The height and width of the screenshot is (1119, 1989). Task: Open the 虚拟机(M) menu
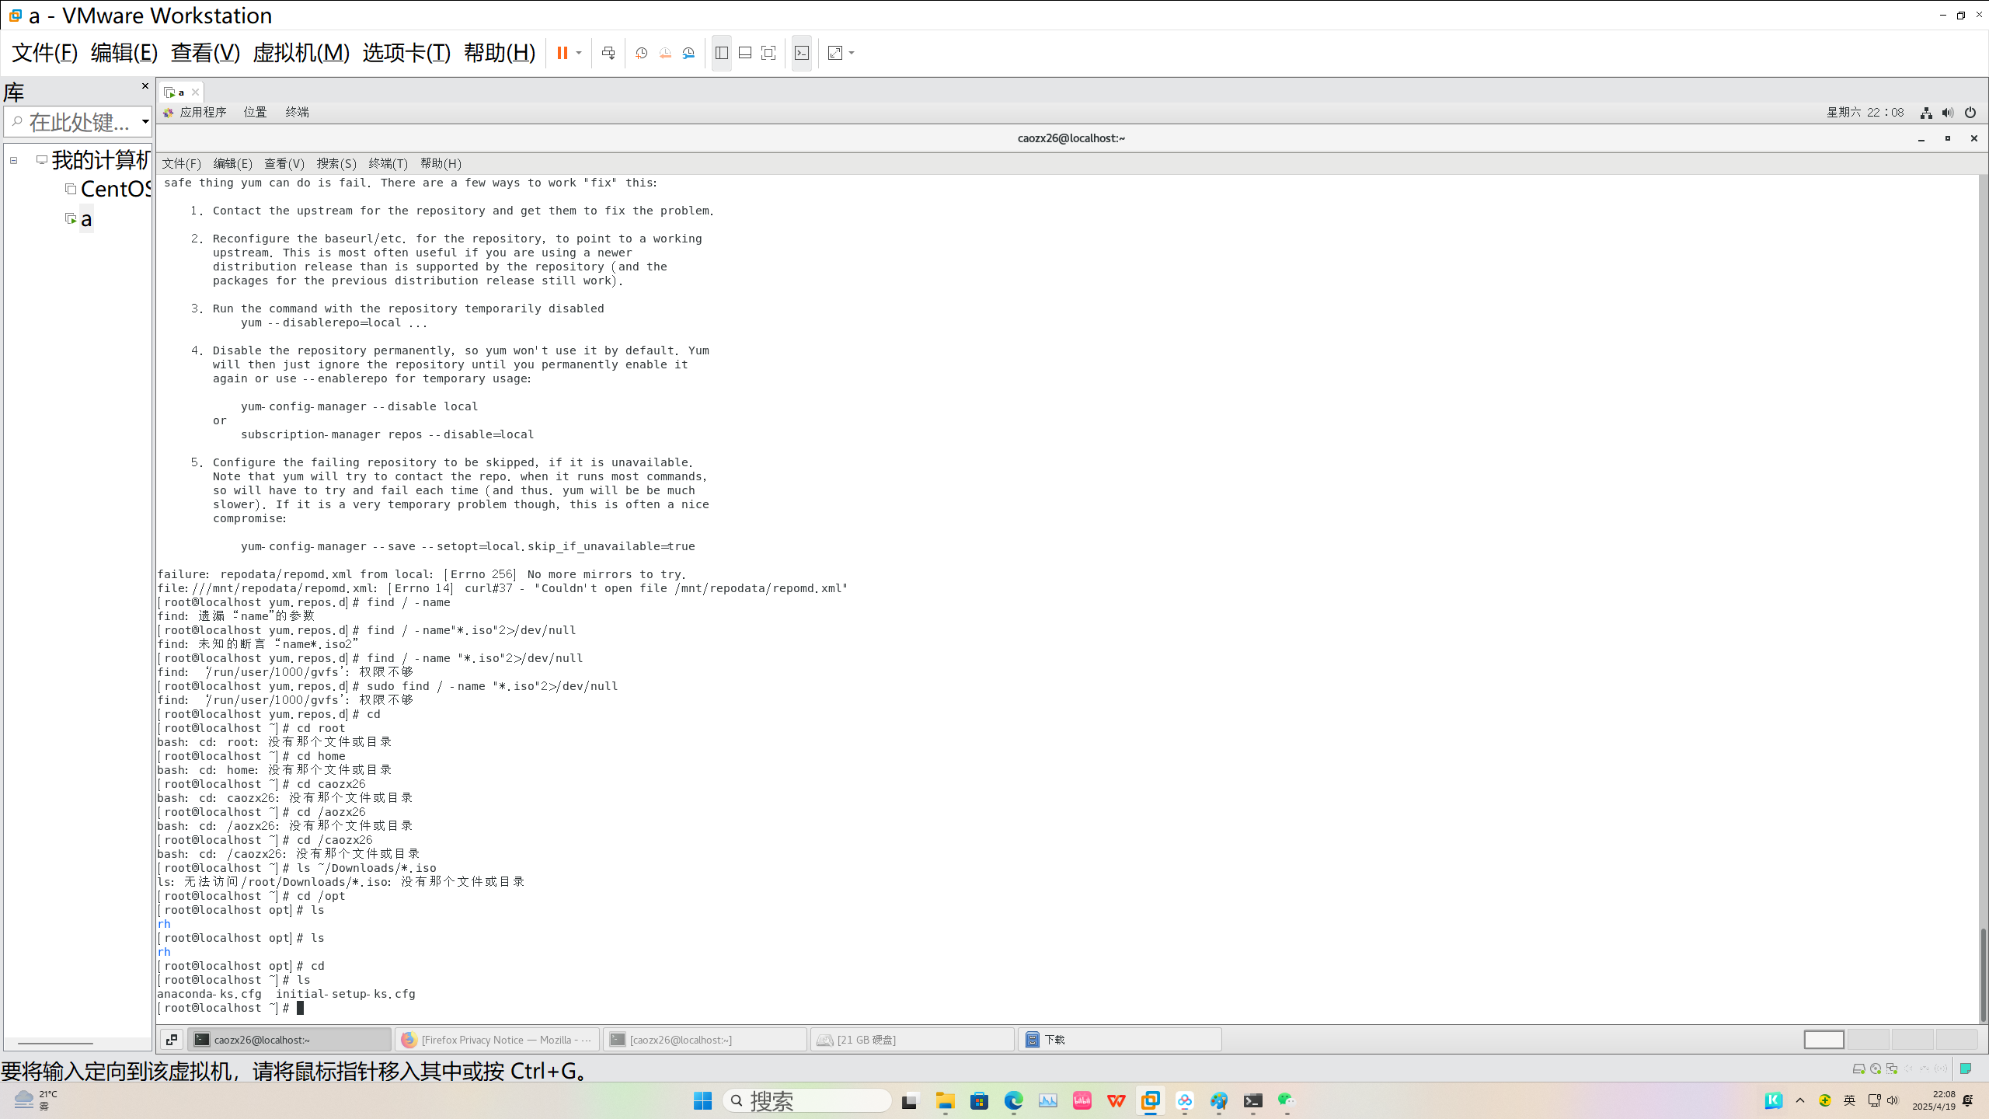pos(301,53)
